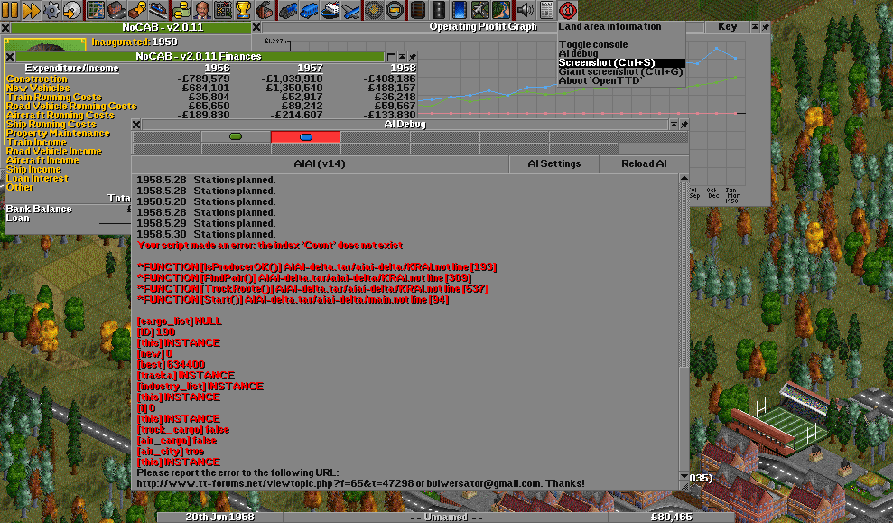
Task: Open the graphs toolbar icon
Action: pos(223,10)
